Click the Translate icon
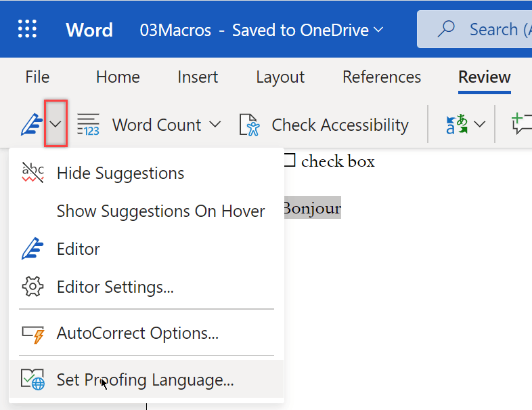This screenshot has height=410, width=532. [x=457, y=124]
